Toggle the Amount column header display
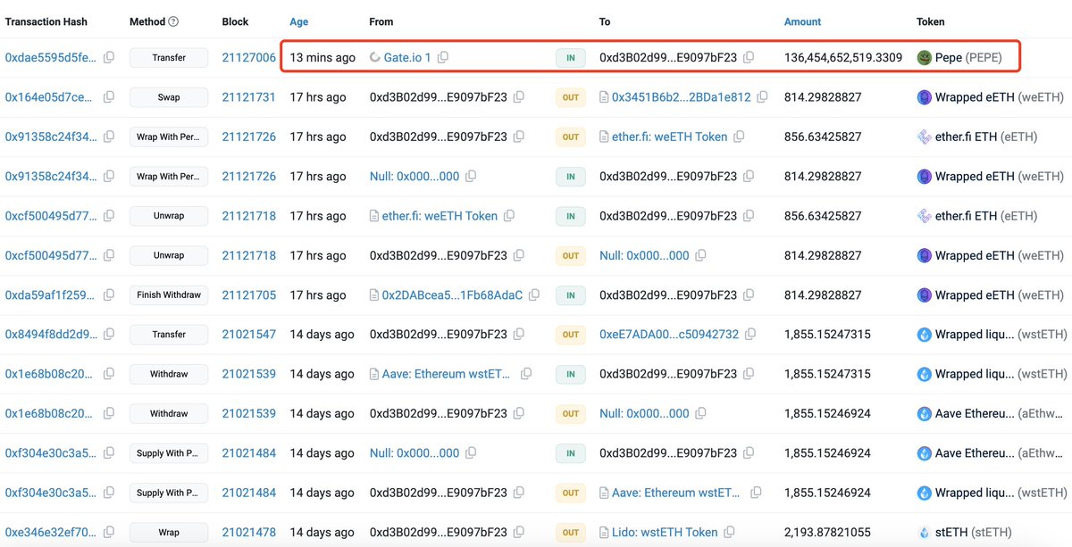1072x547 pixels. (801, 21)
